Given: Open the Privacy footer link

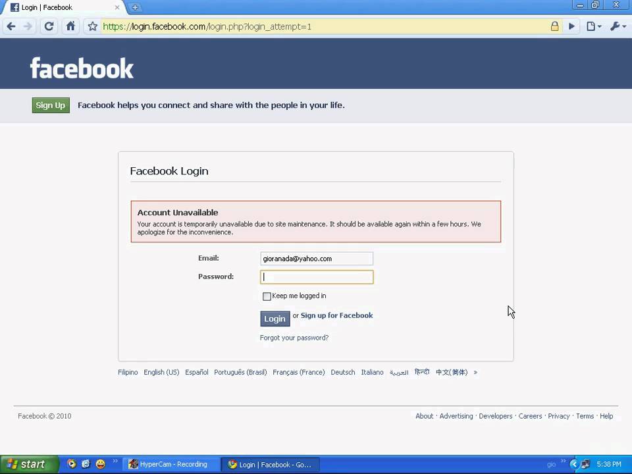Looking at the screenshot, I should pyautogui.click(x=559, y=416).
